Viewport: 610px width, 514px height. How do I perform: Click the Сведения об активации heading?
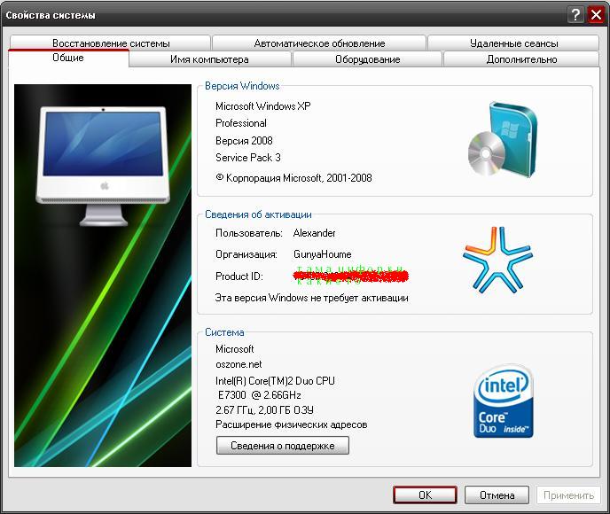258,214
